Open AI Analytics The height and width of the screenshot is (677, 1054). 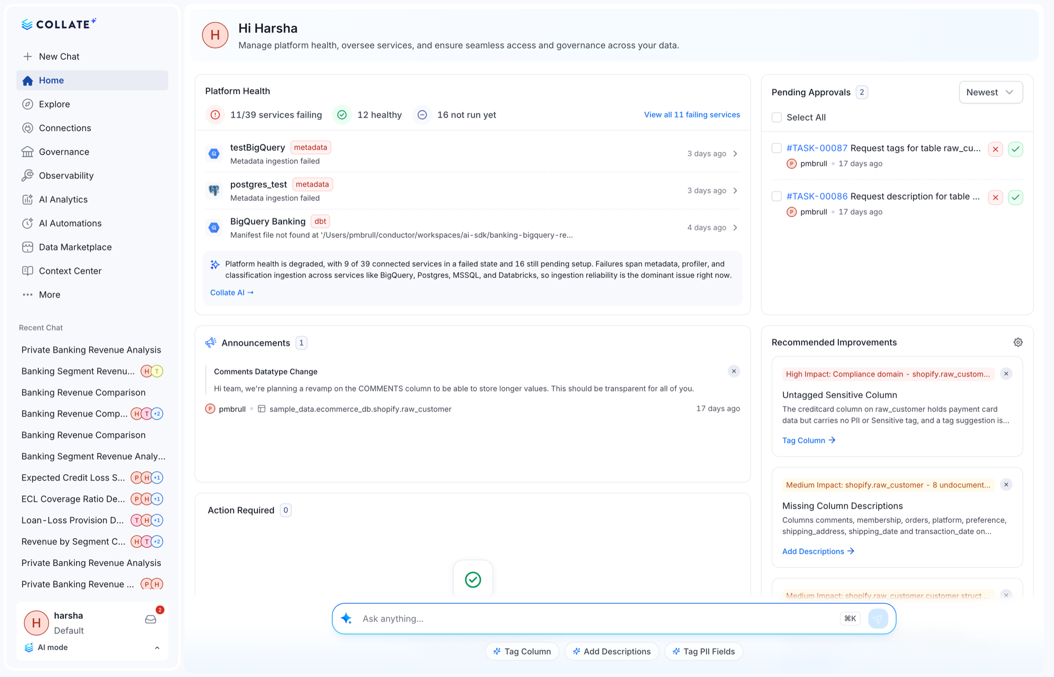[92, 199]
